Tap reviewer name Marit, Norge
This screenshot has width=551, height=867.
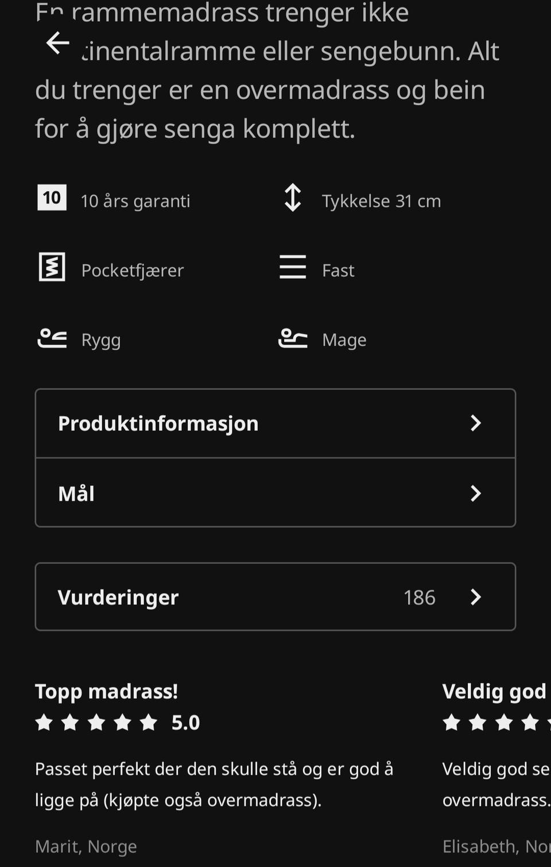point(86,846)
